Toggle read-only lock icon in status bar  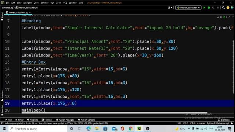(x=232, y=123)
